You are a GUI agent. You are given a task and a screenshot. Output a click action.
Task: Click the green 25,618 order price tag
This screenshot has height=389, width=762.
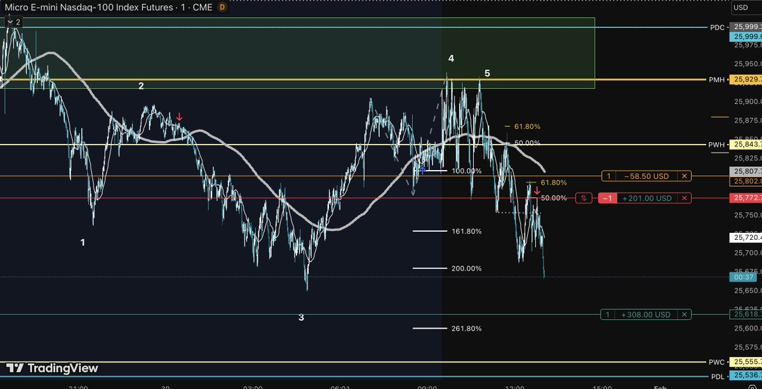click(745, 314)
